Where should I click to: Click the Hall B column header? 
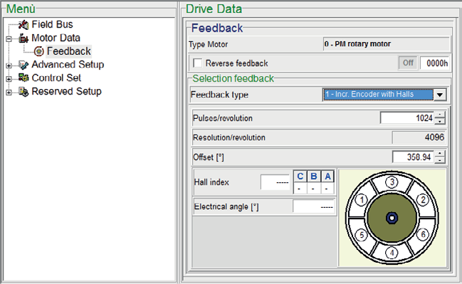pos(314,177)
